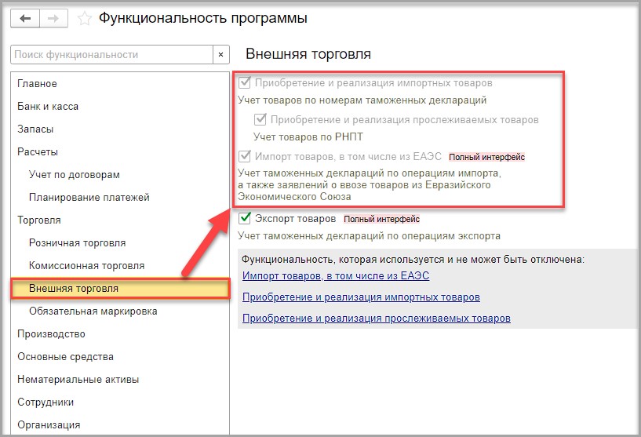Open Обязательная маркировка subsection

[93, 311]
